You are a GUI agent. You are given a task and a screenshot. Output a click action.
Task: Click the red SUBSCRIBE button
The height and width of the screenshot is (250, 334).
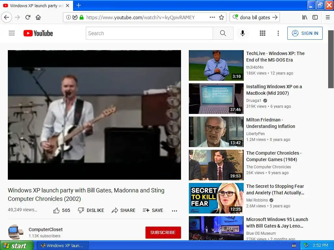(163, 232)
